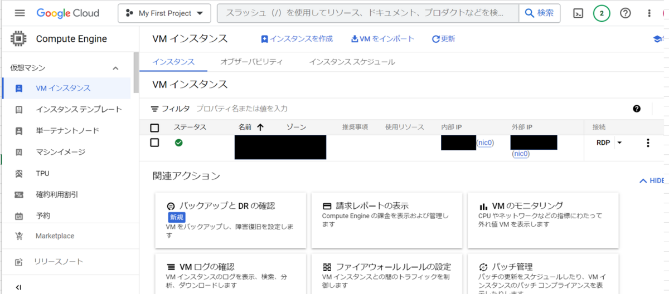Open notifications badge showing 2
Image resolution: width=669 pixels, height=294 pixels.
602,13
